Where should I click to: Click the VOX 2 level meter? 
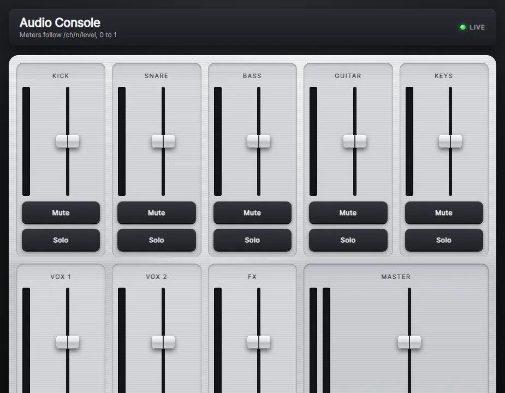click(x=122, y=340)
